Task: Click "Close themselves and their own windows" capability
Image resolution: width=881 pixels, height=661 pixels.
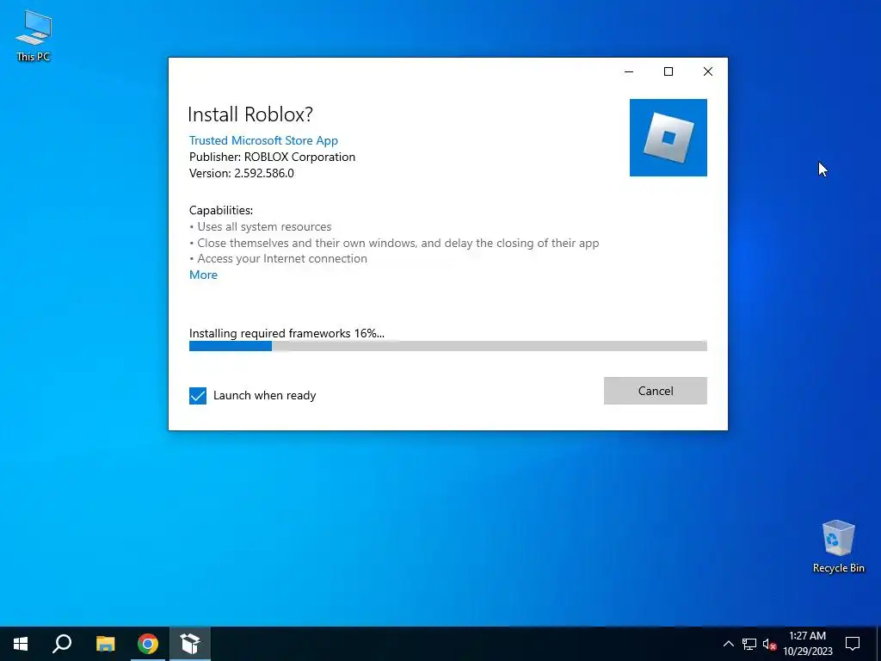Action: tap(397, 243)
